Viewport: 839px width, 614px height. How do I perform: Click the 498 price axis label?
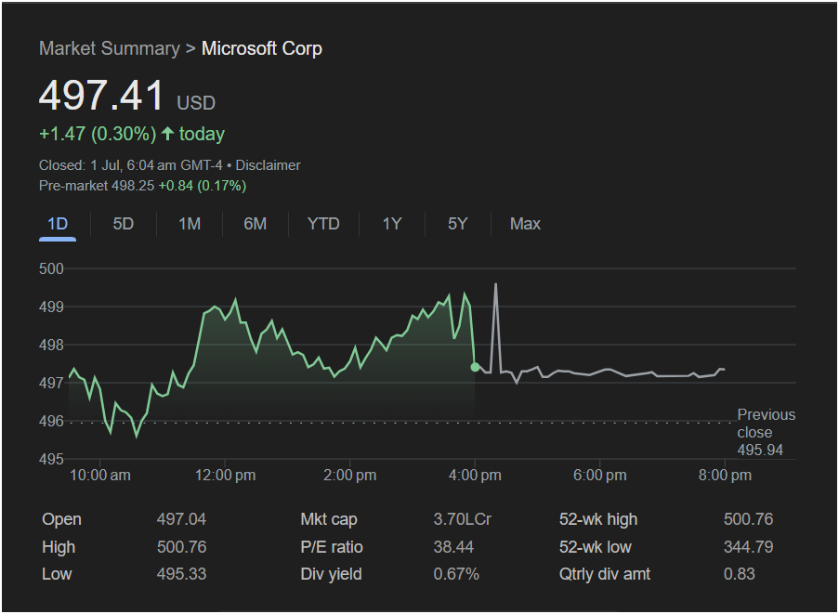[x=51, y=345]
